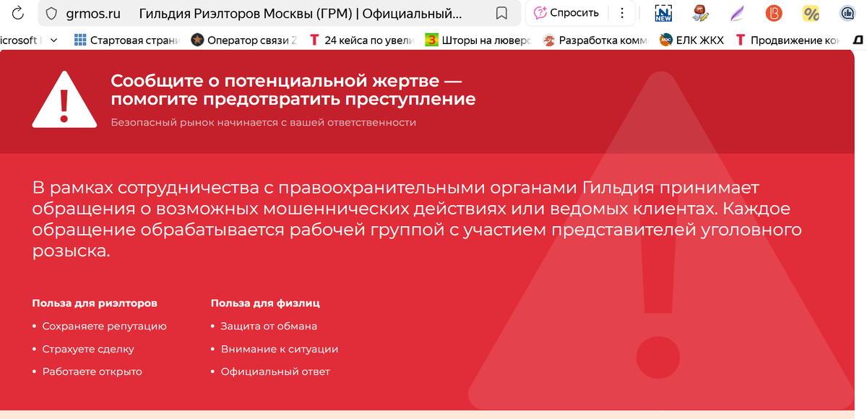Open the purple feather extension icon
Screen dimensions: 867x419
coord(737,13)
